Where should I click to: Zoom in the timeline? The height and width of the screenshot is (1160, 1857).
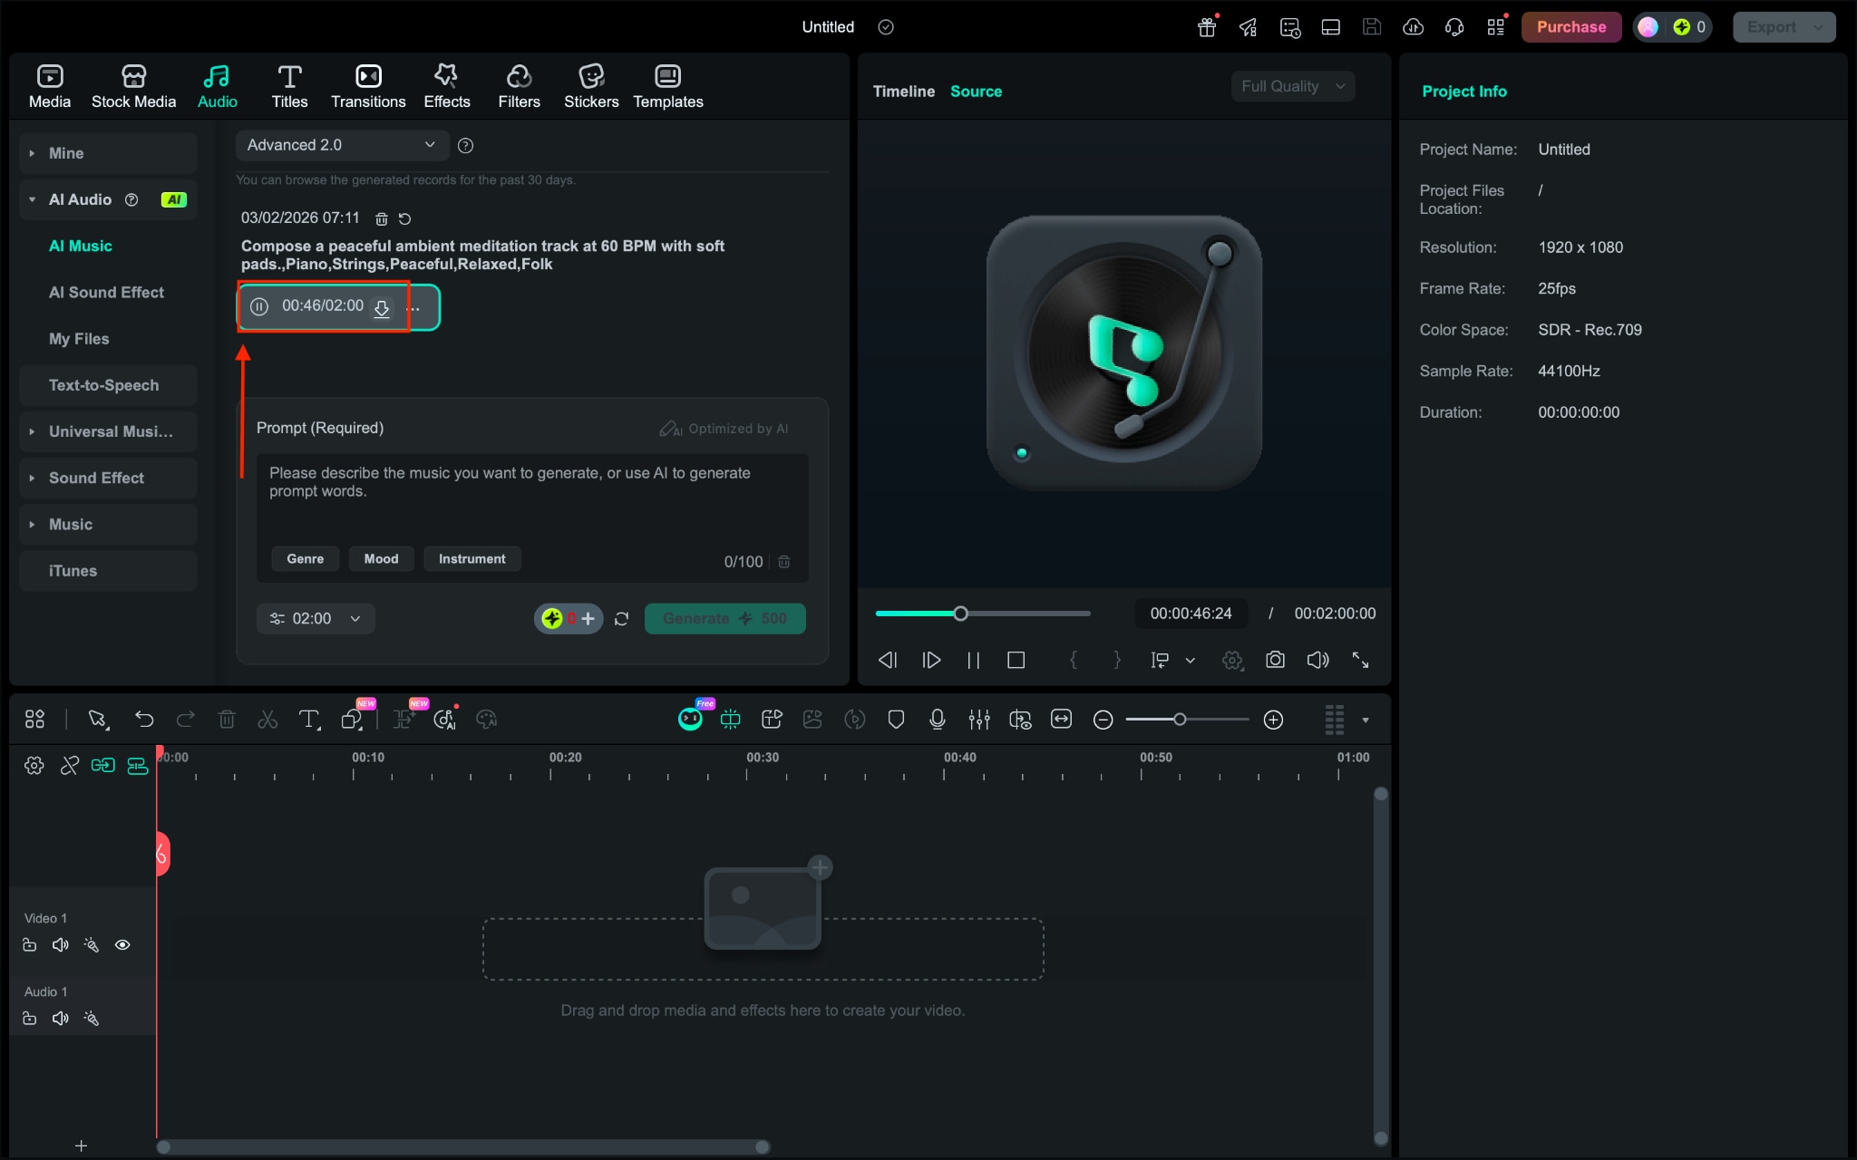coord(1273,720)
